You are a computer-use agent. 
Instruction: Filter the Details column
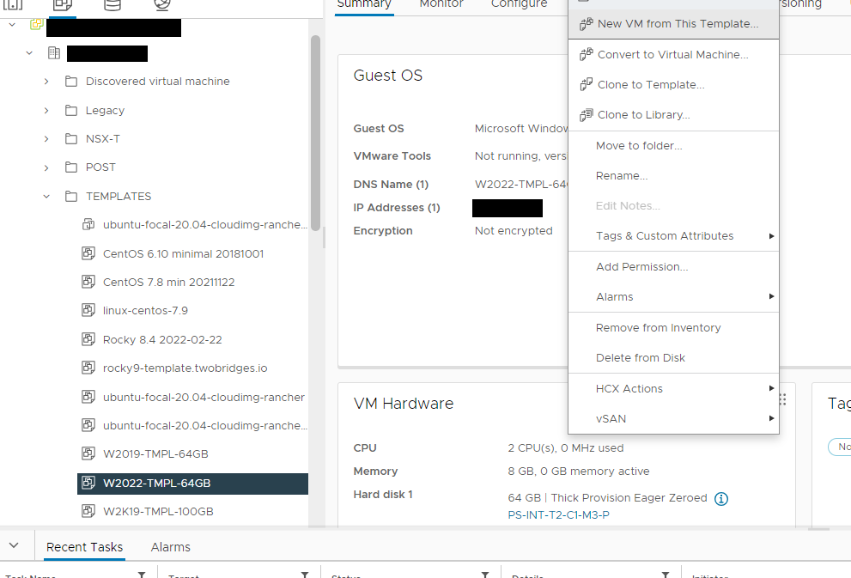coord(665,575)
